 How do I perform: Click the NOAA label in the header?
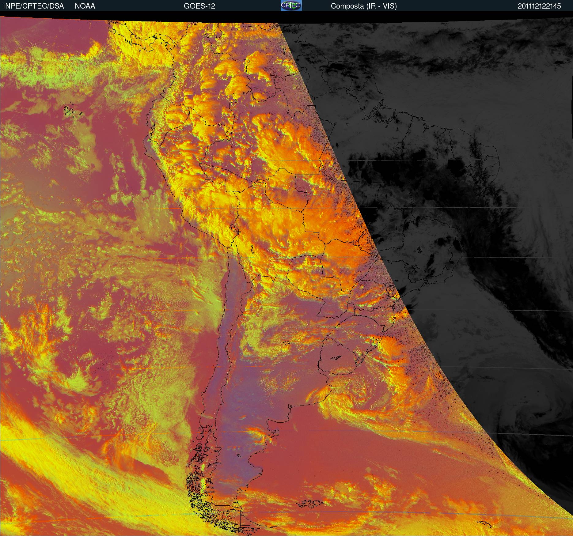pyautogui.click(x=85, y=6)
